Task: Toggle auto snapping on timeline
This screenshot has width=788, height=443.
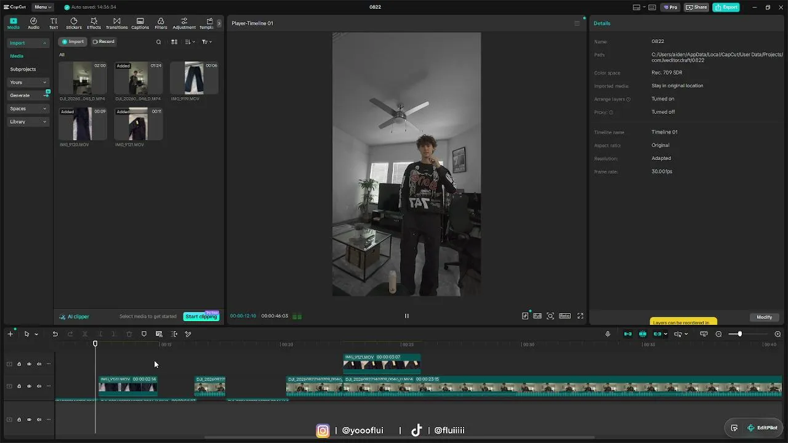Action: coord(643,334)
